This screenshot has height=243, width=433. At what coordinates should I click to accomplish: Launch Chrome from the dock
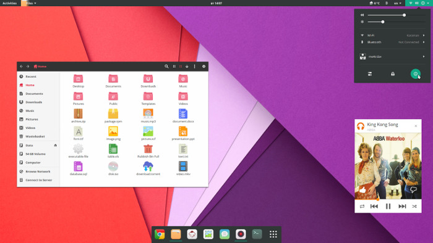[160, 234]
